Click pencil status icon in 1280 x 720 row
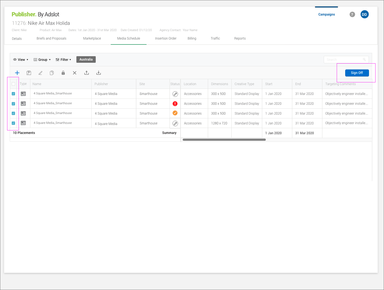 (x=175, y=124)
